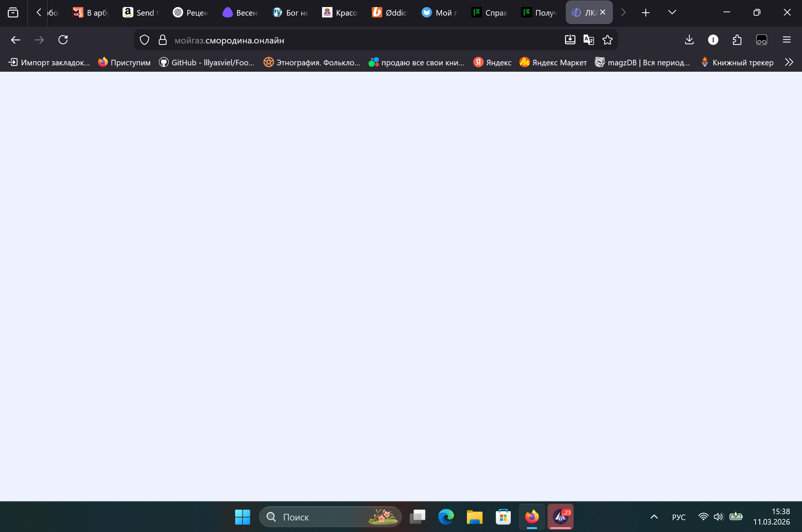802x532 pixels.
Task: Open the Firefox View icon
Action: click(13, 13)
